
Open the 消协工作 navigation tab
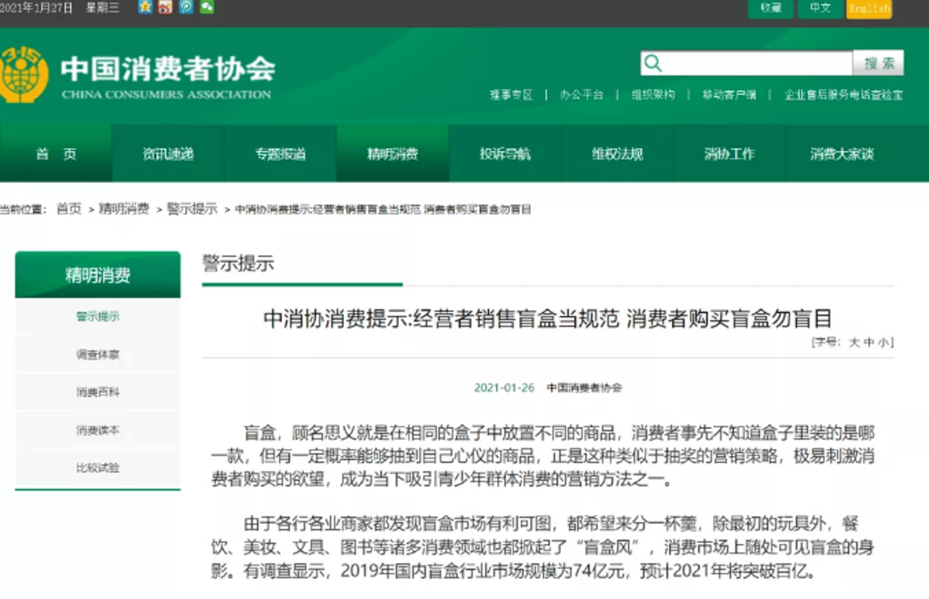tap(729, 153)
